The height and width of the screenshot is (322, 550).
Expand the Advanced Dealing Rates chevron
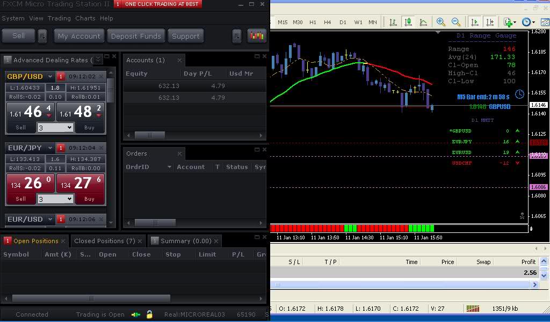[x=98, y=60]
